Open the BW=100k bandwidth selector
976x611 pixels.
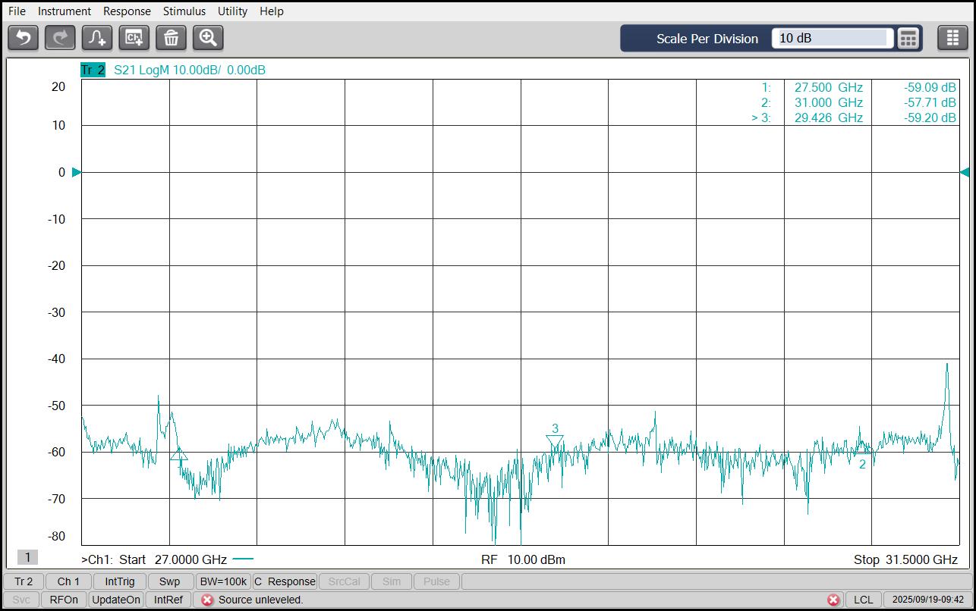[222, 581]
